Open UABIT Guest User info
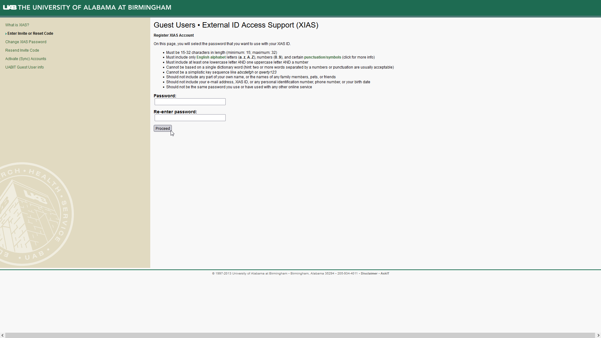Image resolution: width=601 pixels, height=338 pixels. (24, 67)
